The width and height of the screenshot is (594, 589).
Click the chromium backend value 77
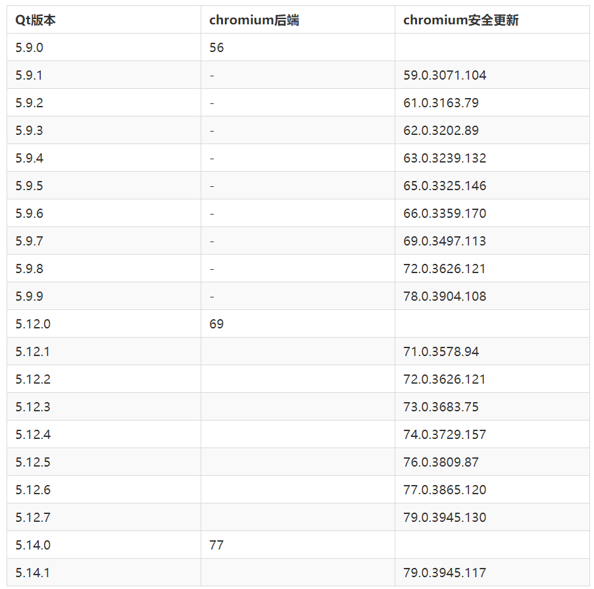click(x=216, y=545)
